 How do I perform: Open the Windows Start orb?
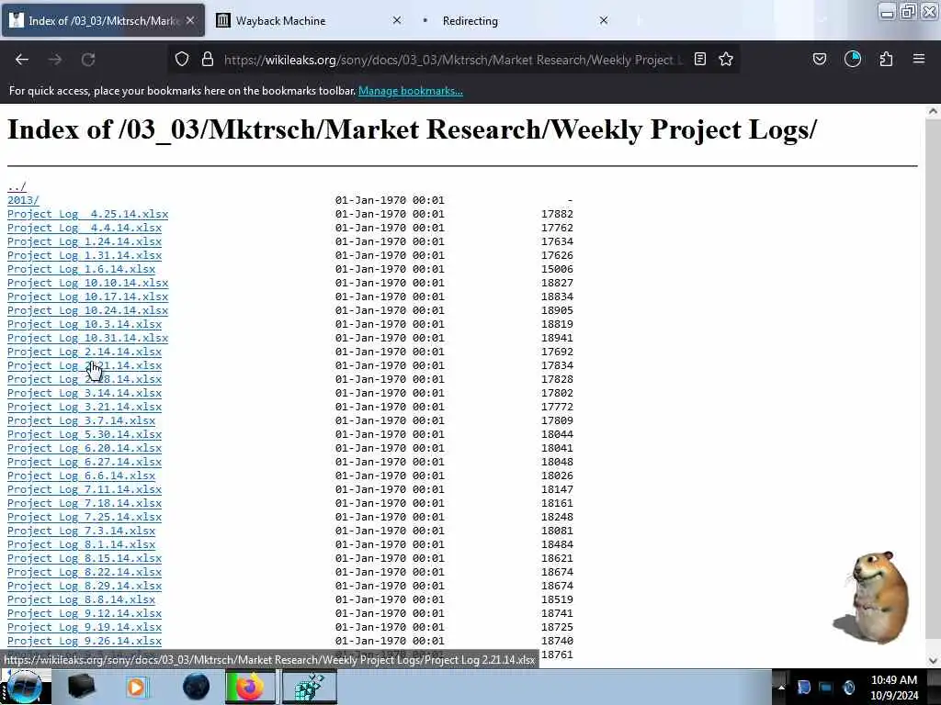25,687
